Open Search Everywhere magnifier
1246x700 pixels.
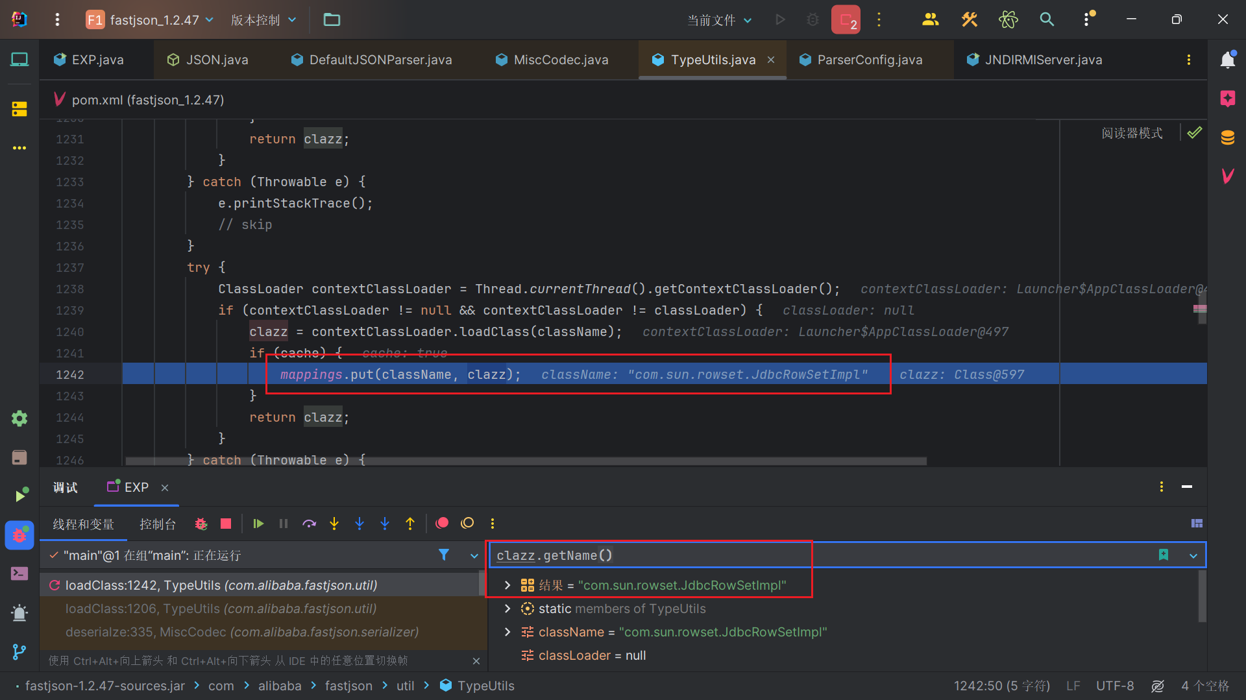click(1047, 20)
